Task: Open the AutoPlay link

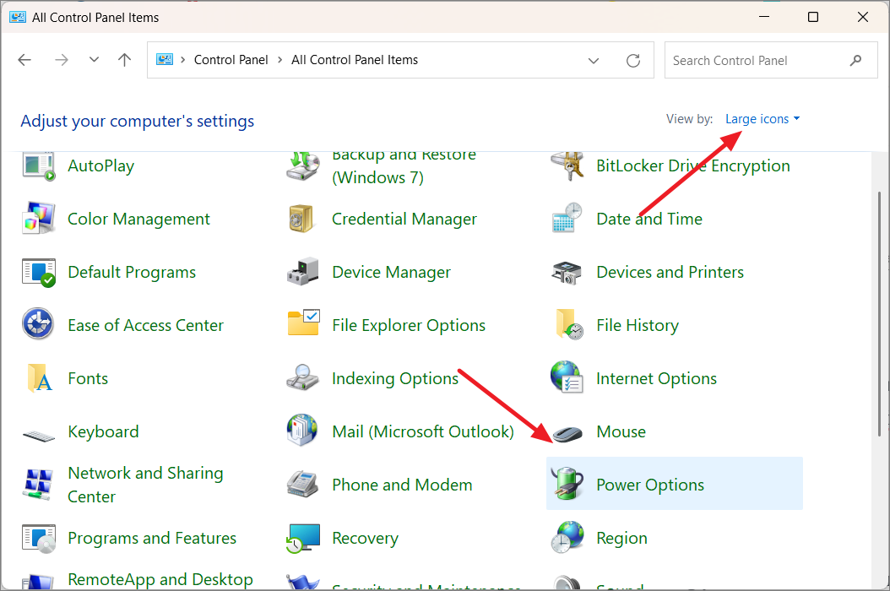Action: pyautogui.click(x=101, y=165)
